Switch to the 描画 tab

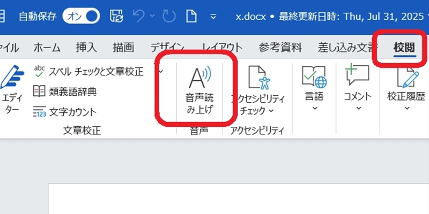pyautogui.click(x=123, y=48)
